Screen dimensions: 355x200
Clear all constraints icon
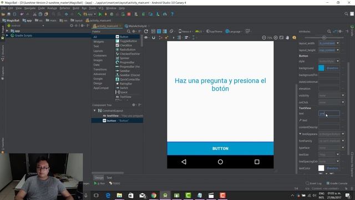click(160, 38)
